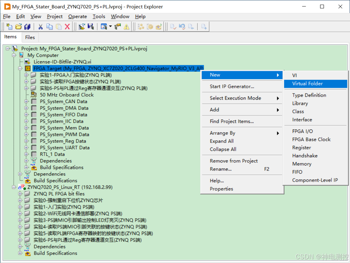Image resolution: width=350 pixels, height=263 pixels.
Task: Click the New Project toolbar icon
Action: click(9, 26)
